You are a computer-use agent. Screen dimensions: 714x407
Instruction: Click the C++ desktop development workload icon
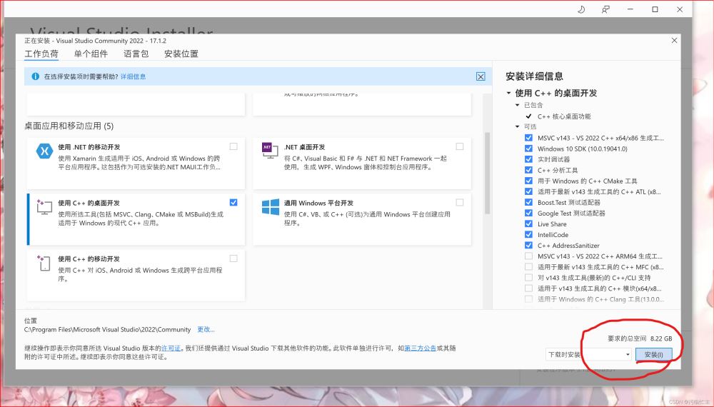coord(44,207)
